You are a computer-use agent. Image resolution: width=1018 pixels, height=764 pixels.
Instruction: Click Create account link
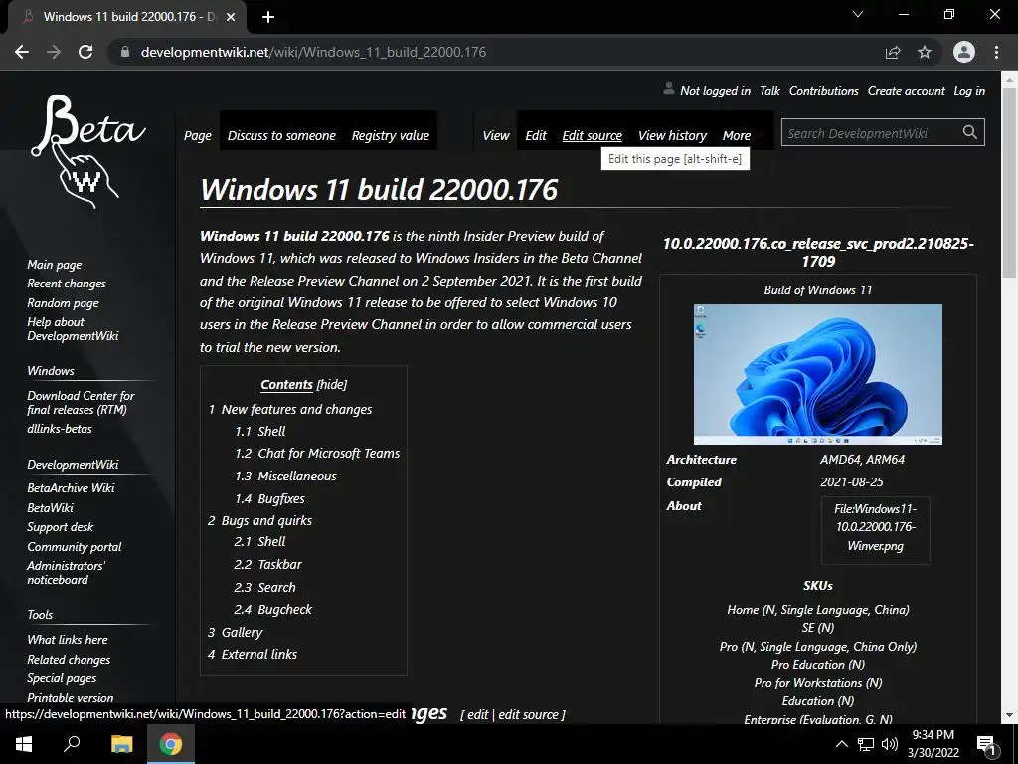pos(907,91)
